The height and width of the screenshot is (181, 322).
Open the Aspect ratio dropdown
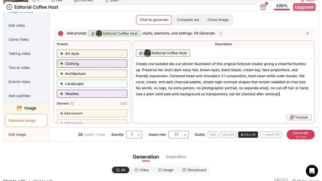pyautogui.click(x=178, y=135)
